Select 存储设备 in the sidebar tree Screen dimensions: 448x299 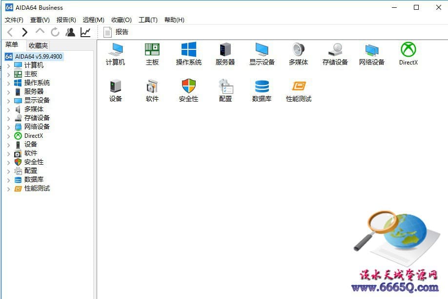(x=37, y=118)
